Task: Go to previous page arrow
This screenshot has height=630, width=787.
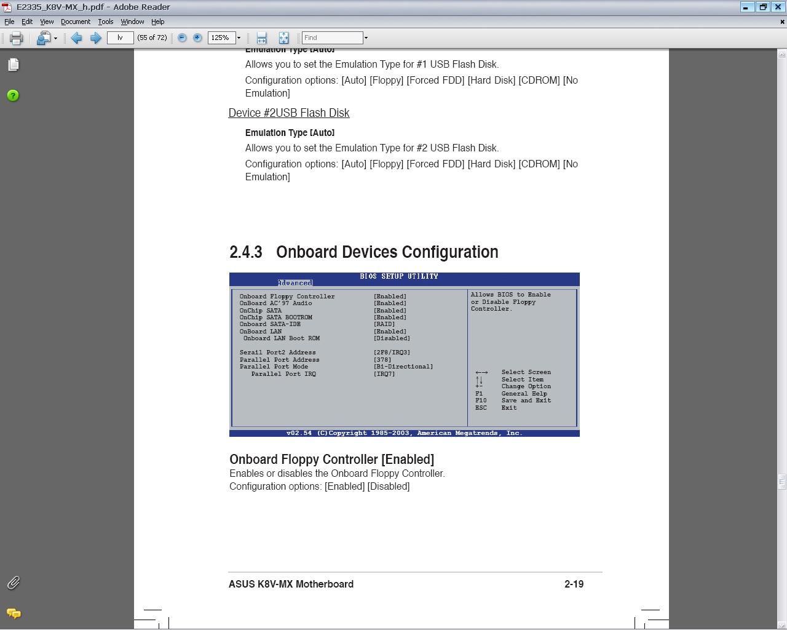Action: coord(76,38)
